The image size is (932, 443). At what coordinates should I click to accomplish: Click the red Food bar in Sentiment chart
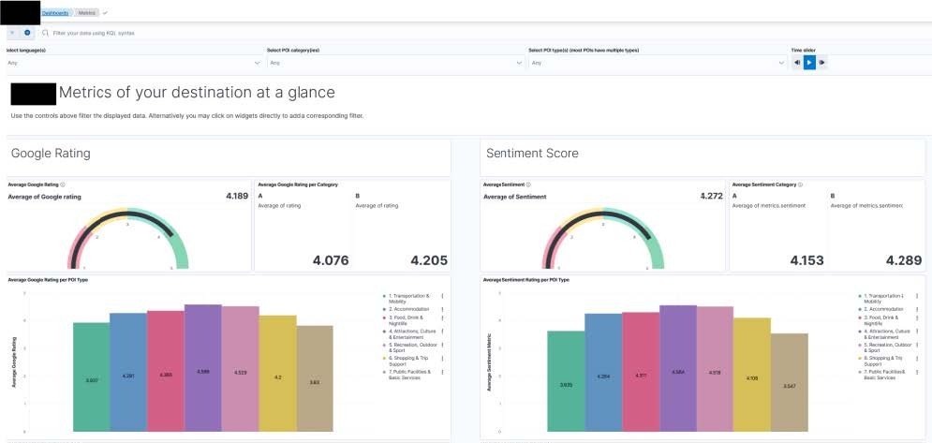click(x=641, y=372)
